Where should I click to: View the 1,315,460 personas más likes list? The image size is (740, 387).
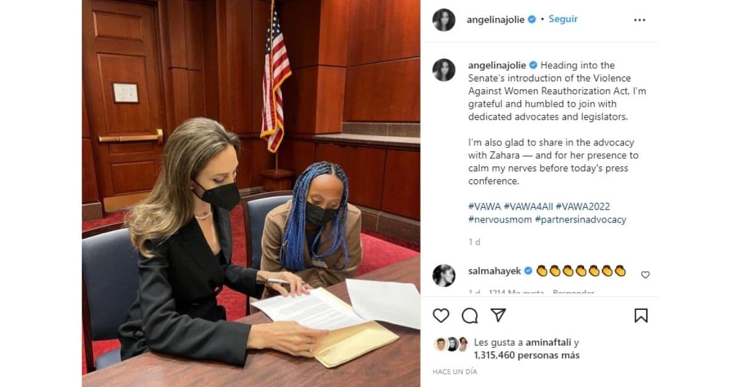pyautogui.click(x=527, y=355)
